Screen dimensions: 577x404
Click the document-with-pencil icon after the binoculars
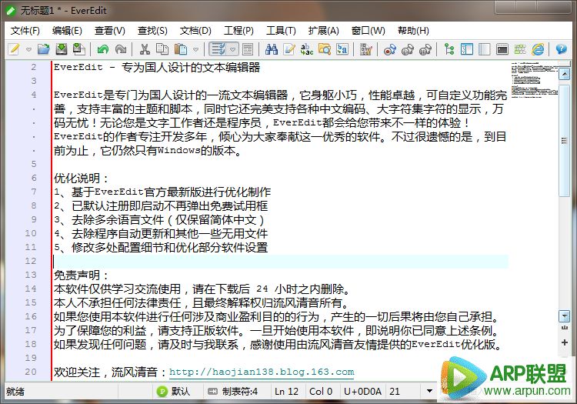coord(288,49)
